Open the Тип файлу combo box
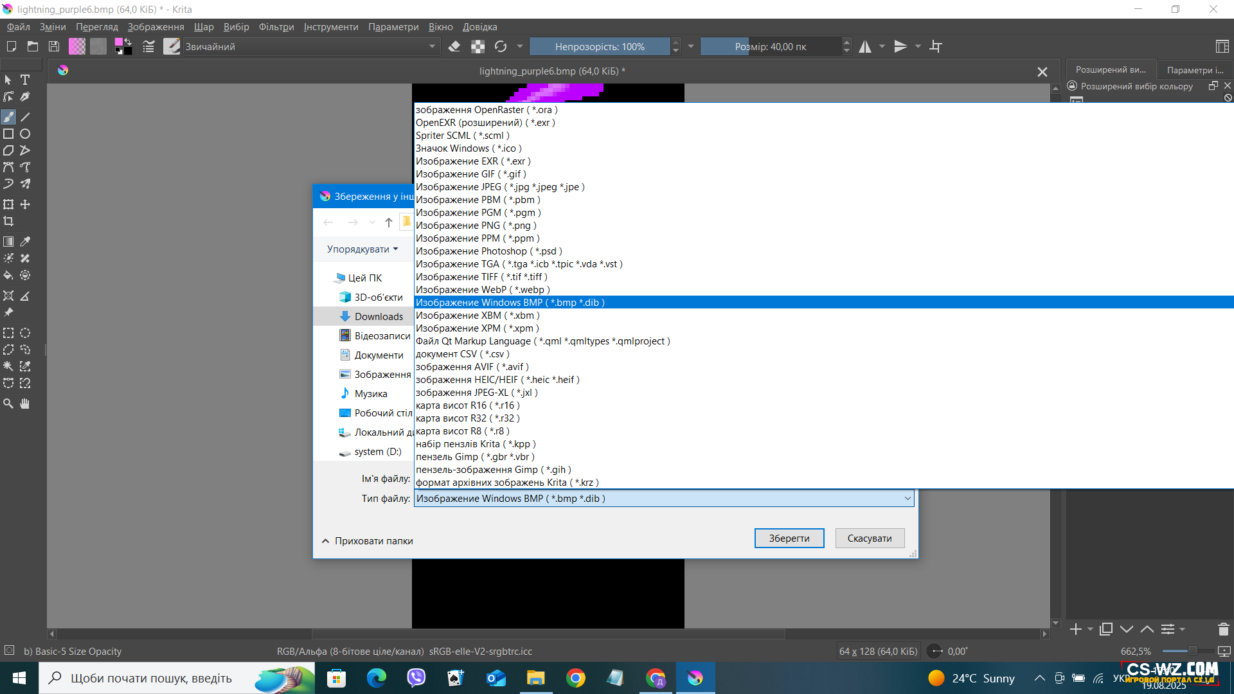This screenshot has width=1234, height=694. click(664, 498)
